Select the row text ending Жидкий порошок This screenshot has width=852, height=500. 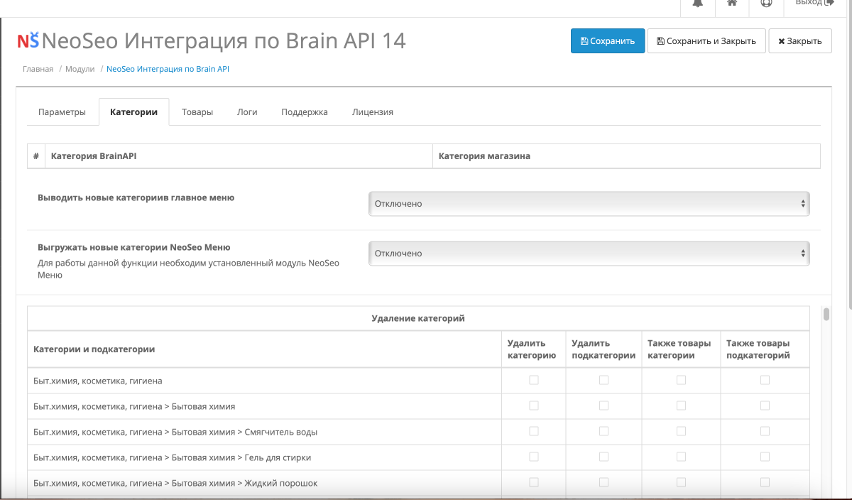tap(175, 484)
